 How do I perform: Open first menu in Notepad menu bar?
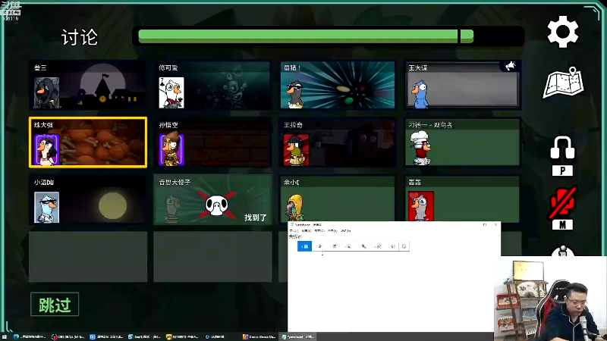[294, 230]
